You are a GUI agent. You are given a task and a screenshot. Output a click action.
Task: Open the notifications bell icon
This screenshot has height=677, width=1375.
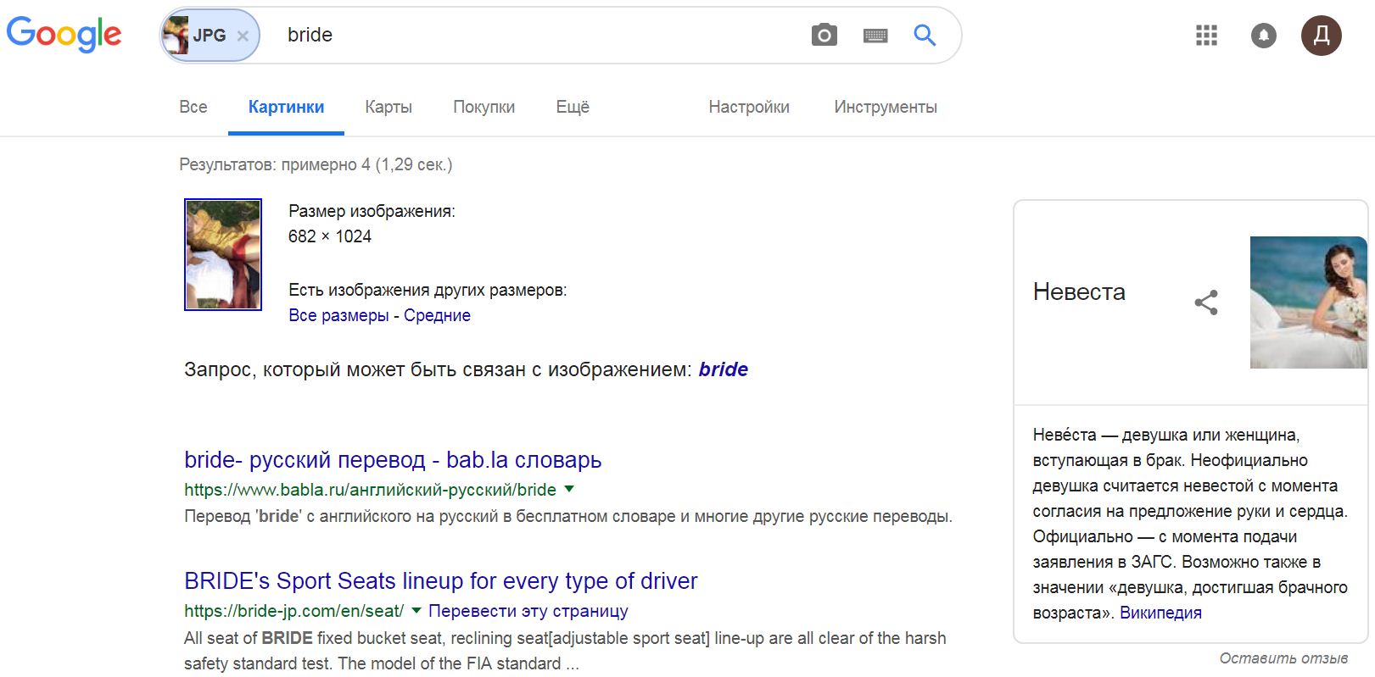point(1264,36)
